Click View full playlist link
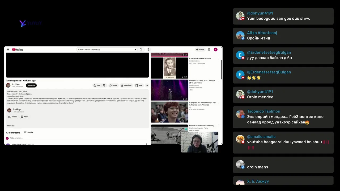This screenshot has height=191, width=340. coord(194,131)
